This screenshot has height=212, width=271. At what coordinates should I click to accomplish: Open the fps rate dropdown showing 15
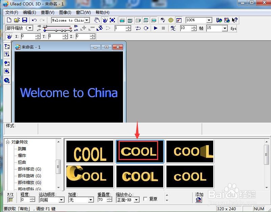click(x=224, y=28)
